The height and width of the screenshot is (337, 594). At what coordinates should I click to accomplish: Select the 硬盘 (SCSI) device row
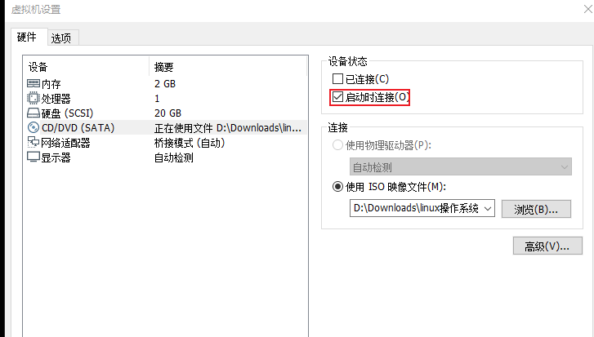(165, 113)
